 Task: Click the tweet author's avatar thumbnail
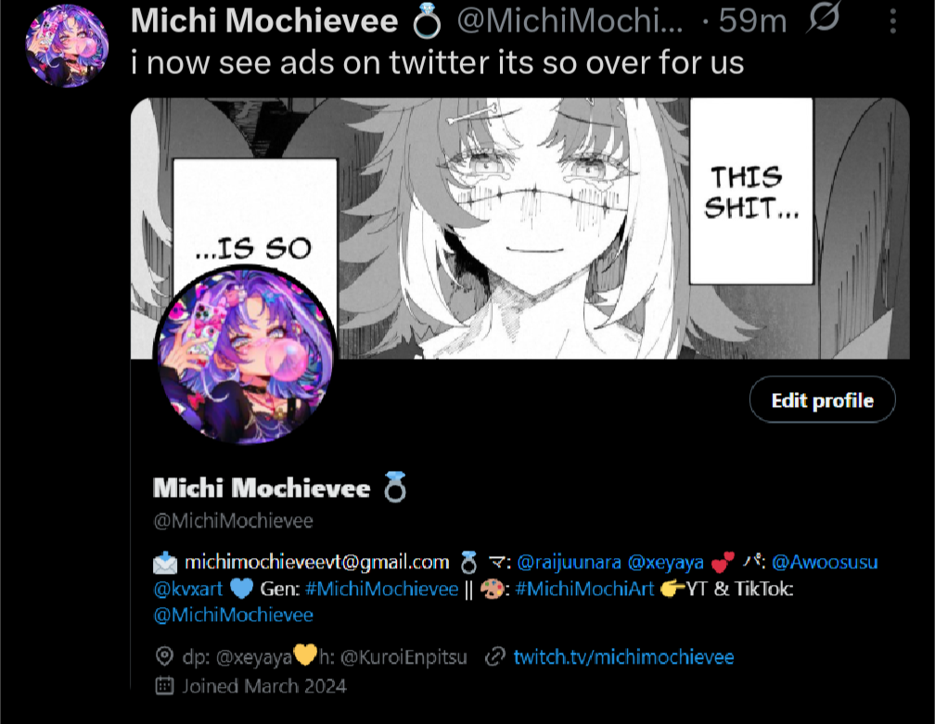(67, 45)
